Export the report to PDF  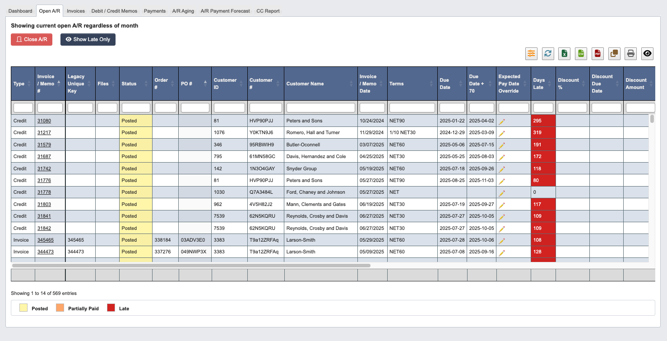(x=598, y=53)
